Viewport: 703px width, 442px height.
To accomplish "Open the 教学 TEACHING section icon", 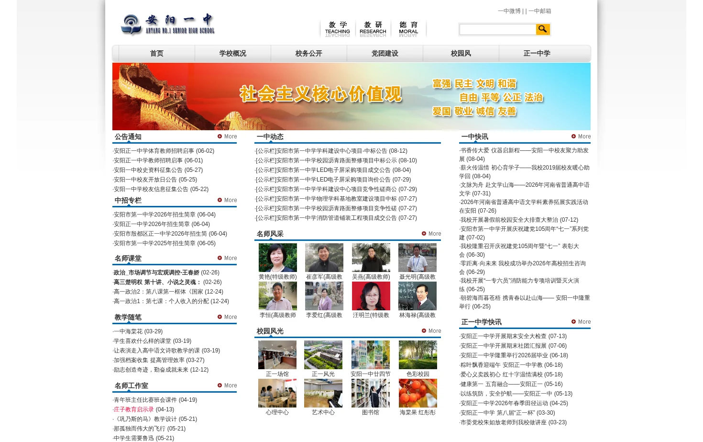I will [x=338, y=28].
